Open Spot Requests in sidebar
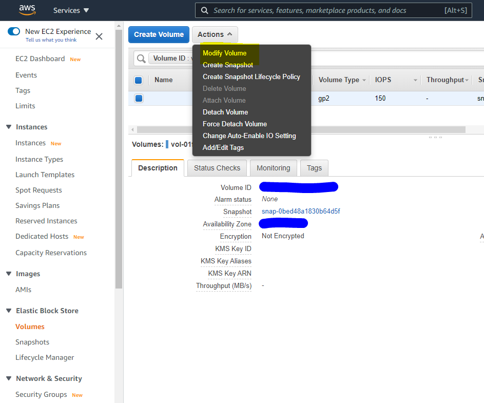The image size is (484, 403). (x=38, y=190)
